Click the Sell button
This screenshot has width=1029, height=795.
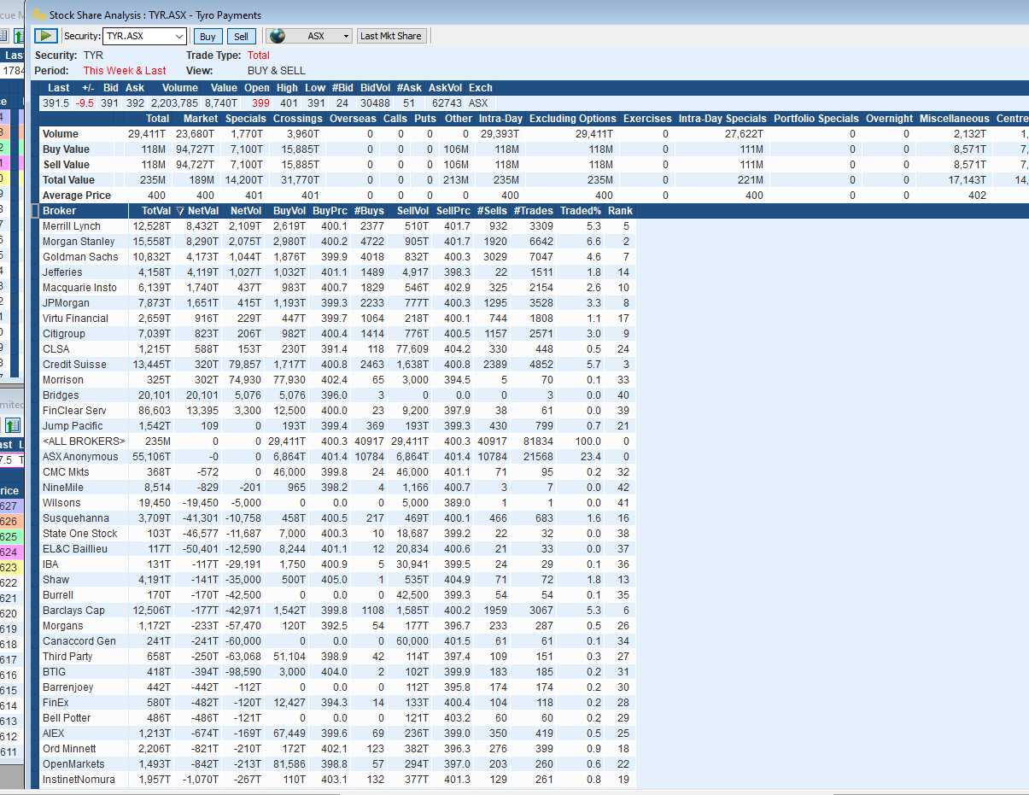tap(242, 36)
